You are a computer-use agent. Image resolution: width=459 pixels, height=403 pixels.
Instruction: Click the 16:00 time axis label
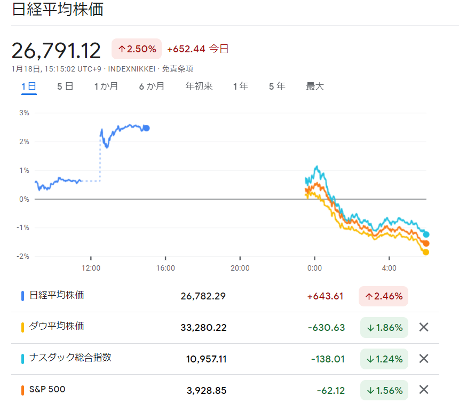click(165, 268)
